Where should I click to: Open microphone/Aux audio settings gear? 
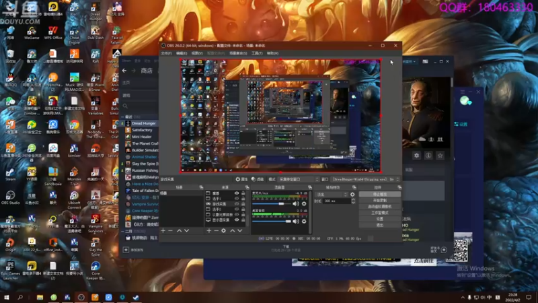(304, 204)
